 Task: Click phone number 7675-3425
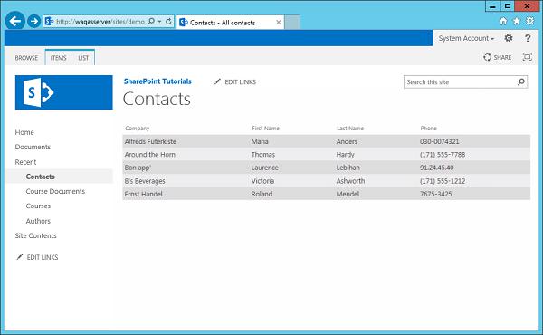click(x=436, y=194)
